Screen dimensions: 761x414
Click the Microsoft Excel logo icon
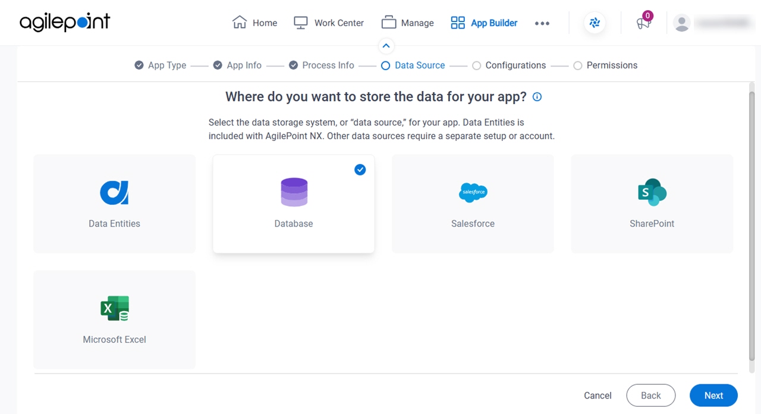tap(114, 308)
